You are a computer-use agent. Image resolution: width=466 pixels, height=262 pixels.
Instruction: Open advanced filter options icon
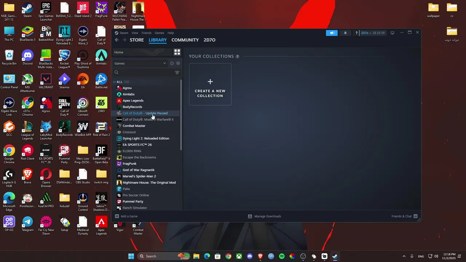pyautogui.click(x=177, y=72)
